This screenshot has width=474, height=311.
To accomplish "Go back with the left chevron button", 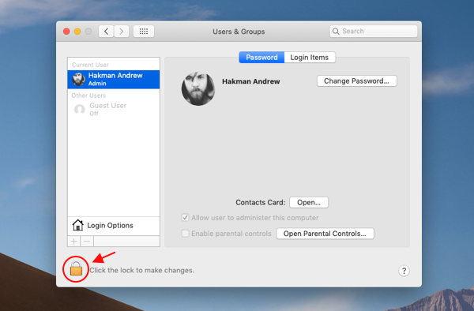I will tap(106, 31).
